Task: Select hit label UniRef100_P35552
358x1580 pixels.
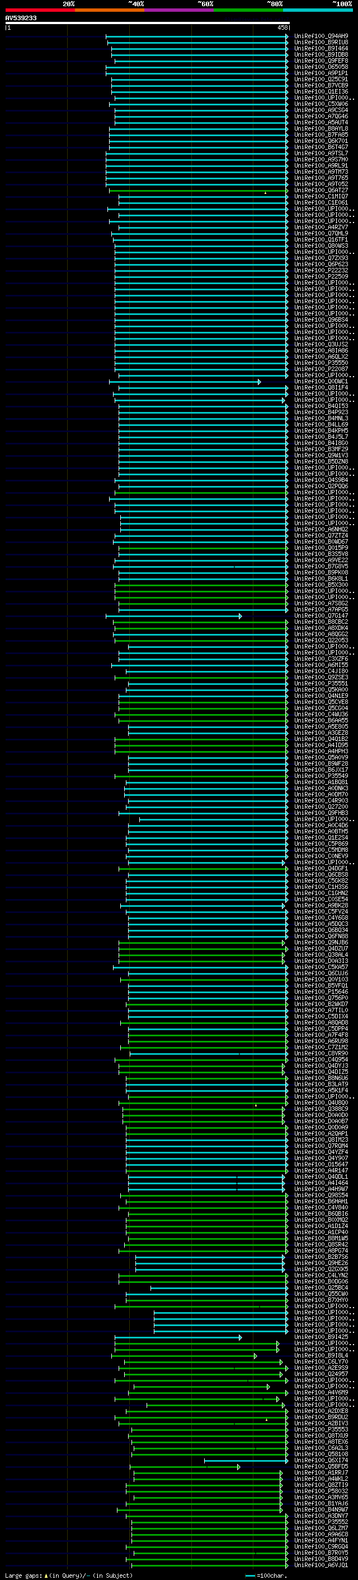Action: [x=321, y=1522]
